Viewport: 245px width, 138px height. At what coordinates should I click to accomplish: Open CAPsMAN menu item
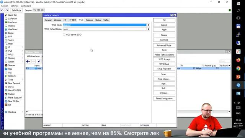click(x=13, y=19)
